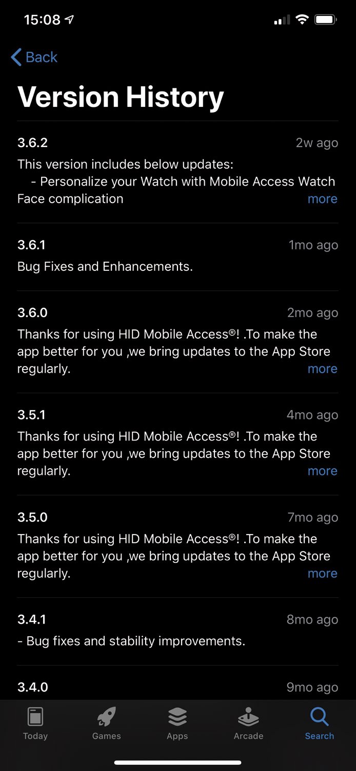Switch to the Games tab label
Viewport: 356px width, 771px height.
[x=106, y=736]
